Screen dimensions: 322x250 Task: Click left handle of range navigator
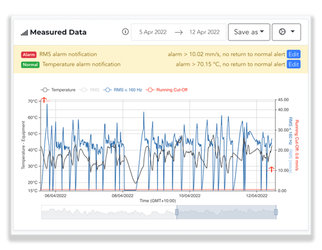tap(177, 212)
